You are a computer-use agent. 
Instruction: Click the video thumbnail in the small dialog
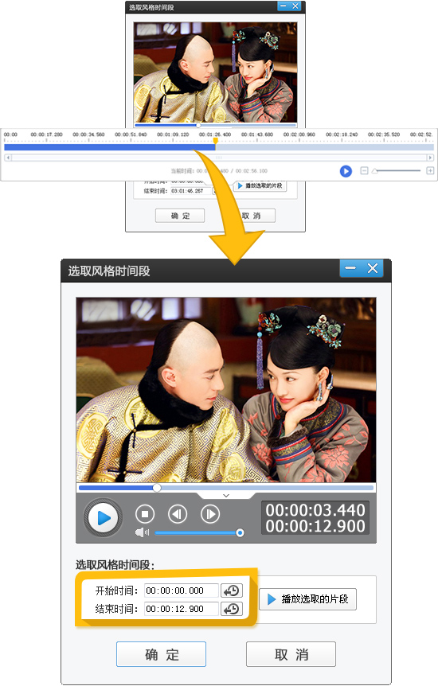pyautogui.click(x=216, y=72)
